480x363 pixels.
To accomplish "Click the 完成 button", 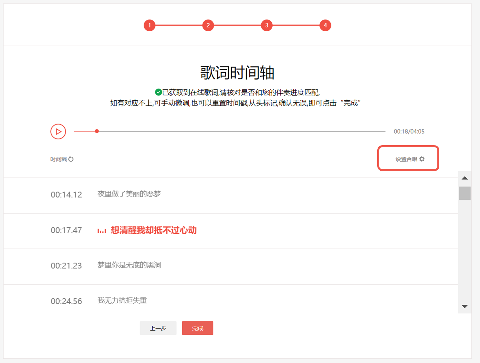I will [x=197, y=328].
